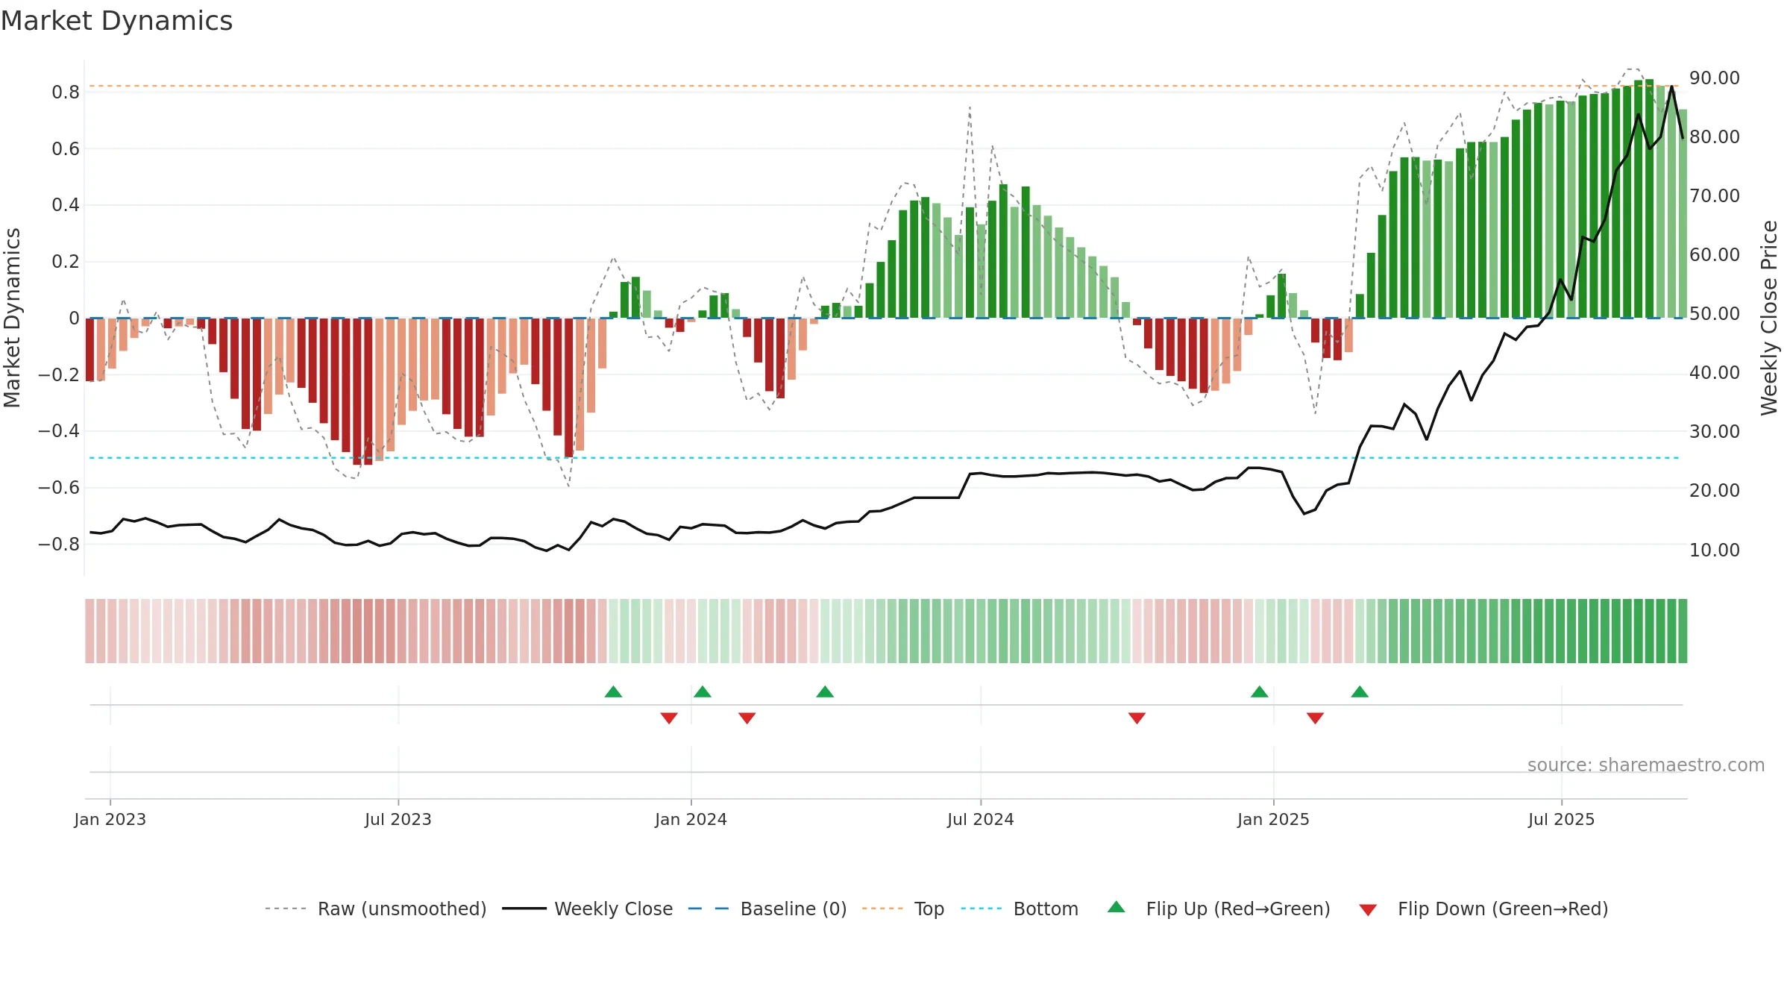Click the first green flip-up marker before Jan 2024

tap(613, 691)
